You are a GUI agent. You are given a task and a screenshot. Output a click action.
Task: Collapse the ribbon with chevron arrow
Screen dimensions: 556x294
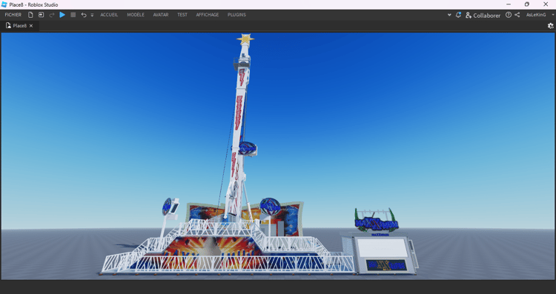[x=449, y=16]
